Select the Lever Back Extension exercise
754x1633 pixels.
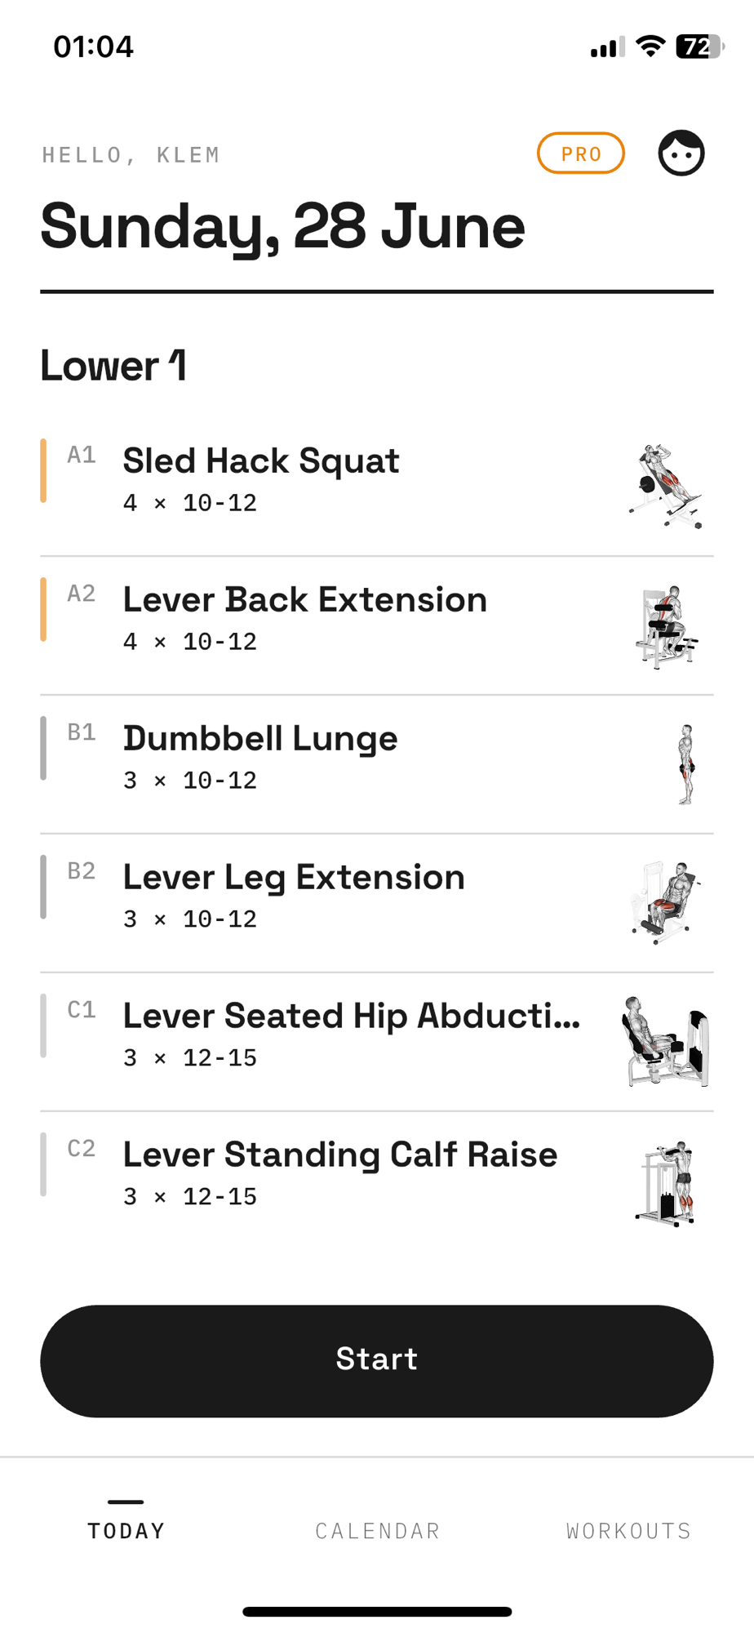tap(377, 626)
